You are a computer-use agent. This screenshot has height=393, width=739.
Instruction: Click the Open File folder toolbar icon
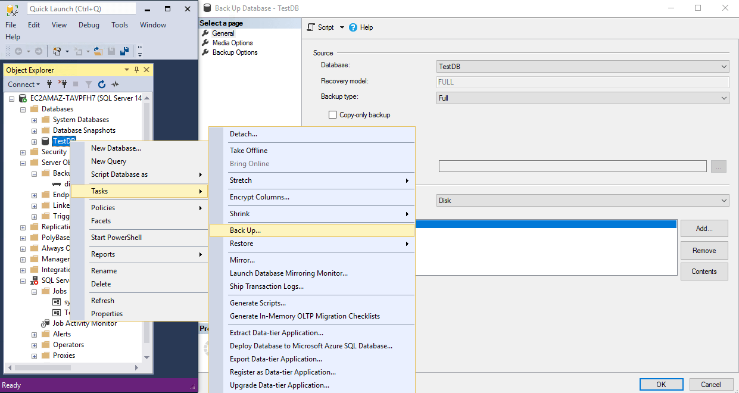98,51
